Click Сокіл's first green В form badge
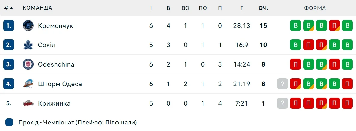Screen dimensions: 356x131 click(x=295, y=45)
